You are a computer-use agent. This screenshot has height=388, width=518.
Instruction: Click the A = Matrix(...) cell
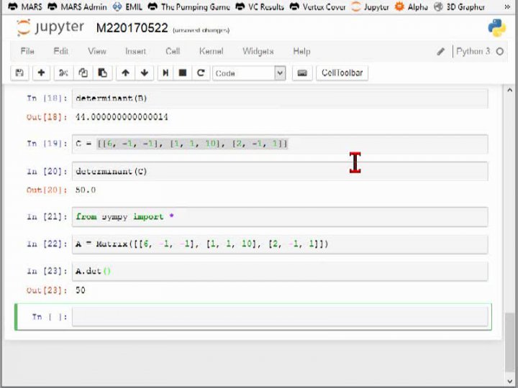point(280,244)
